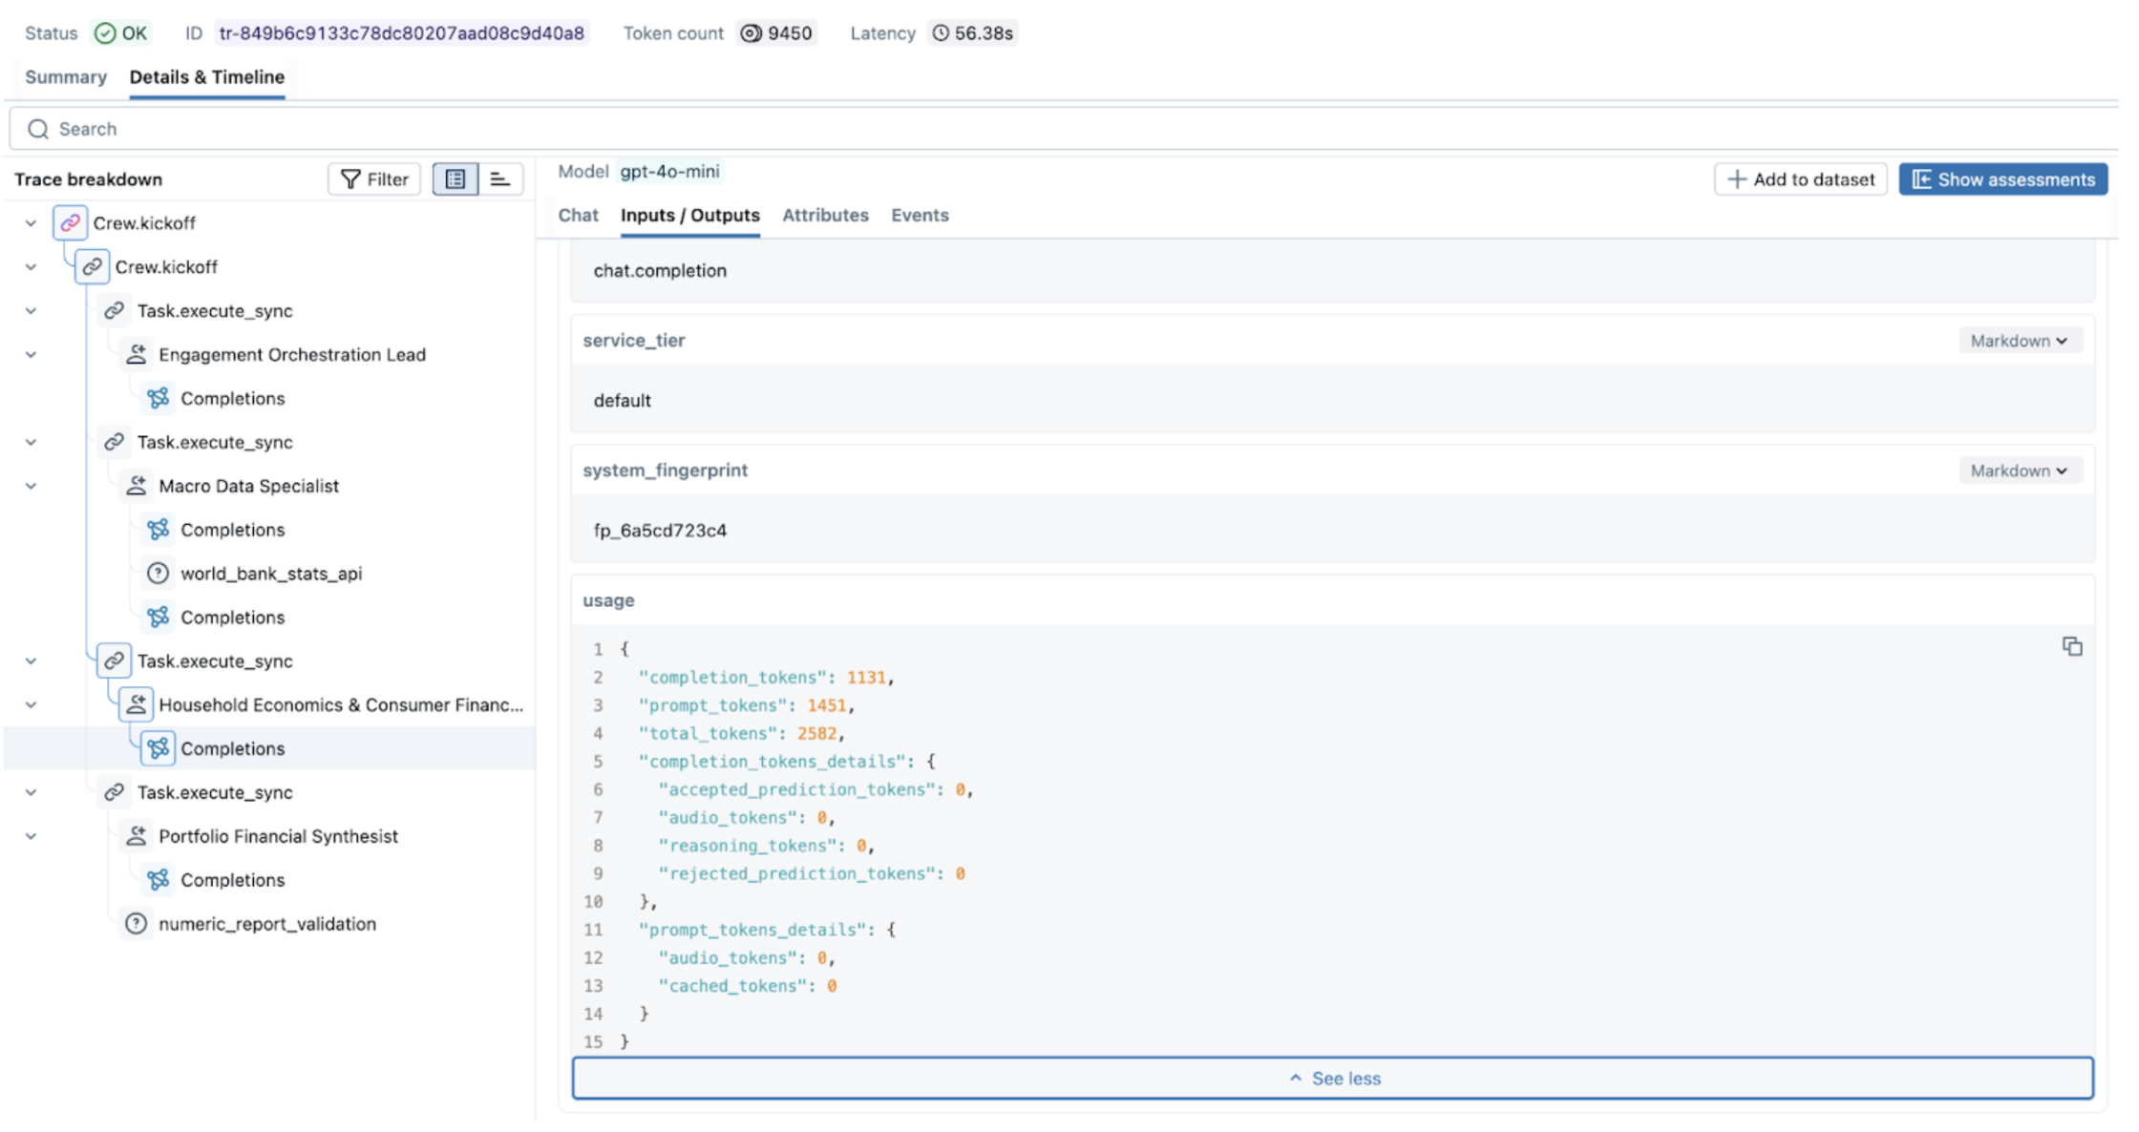Click the fp_6a5cd723c4 fingerprint value
Image resolution: width=2139 pixels, height=1132 pixels.
click(660, 531)
